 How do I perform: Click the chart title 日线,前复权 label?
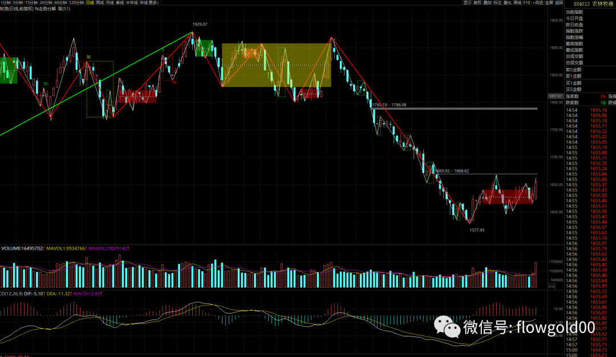17,9
